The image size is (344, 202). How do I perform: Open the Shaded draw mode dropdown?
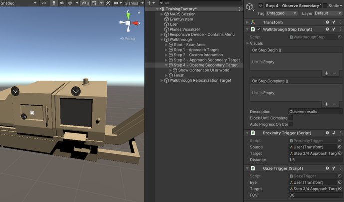coord(18,3)
